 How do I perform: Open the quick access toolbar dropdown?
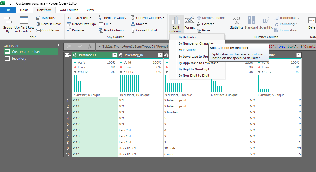pyautogui.click(x=10, y=3)
